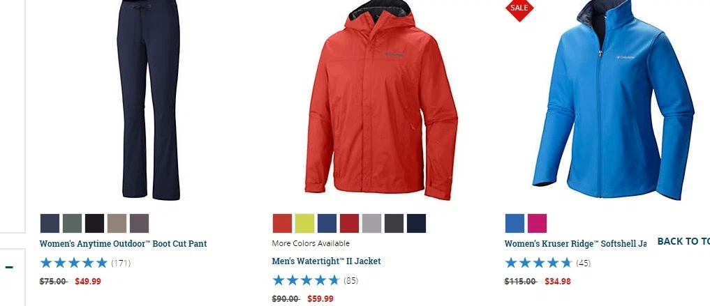
Task: Click the red SALE badge icon
Action: pos(519,8)
